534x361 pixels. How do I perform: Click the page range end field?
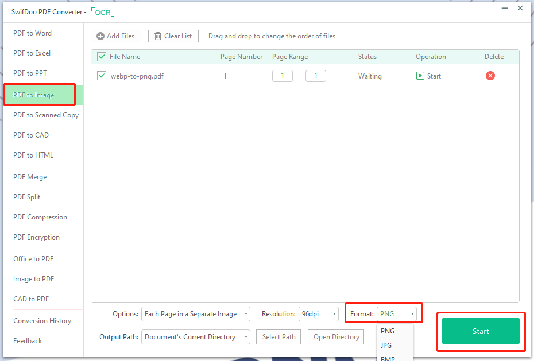coord(316,76)
